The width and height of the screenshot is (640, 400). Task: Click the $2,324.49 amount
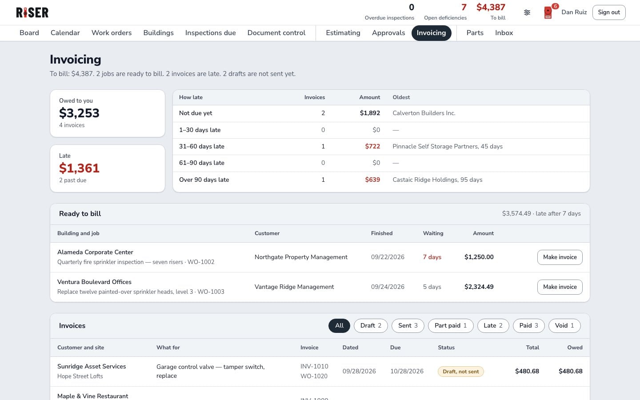479,287
